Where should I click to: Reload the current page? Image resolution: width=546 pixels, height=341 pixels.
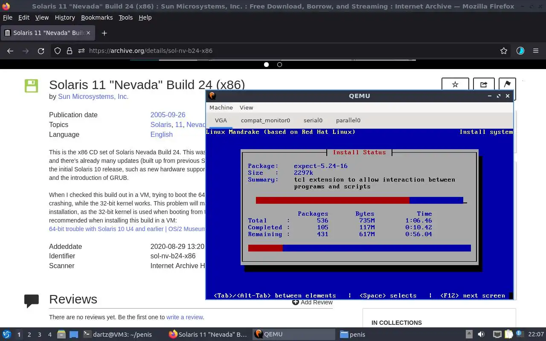(41, 51)
